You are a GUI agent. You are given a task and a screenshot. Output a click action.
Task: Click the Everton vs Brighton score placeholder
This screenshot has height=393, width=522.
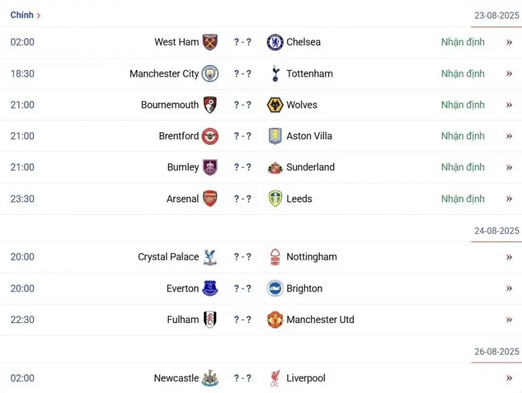[x=242, y=288]
